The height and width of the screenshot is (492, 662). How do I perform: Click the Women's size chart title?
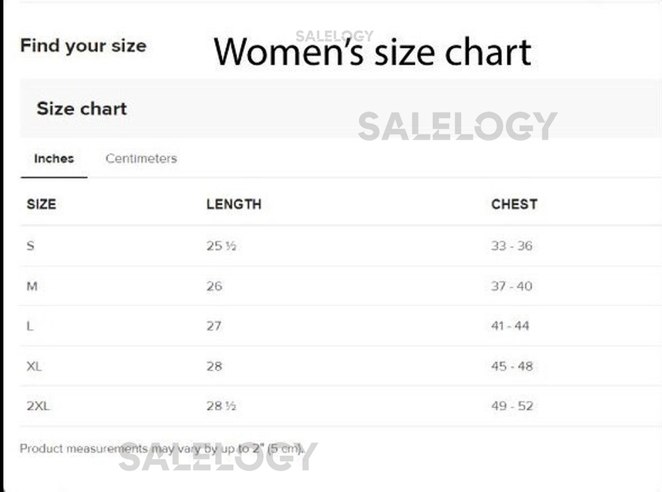372,52
